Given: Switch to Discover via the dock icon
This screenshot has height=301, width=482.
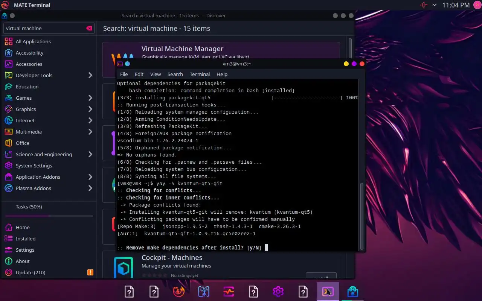Looking at the screenshot, I should (x=353, y=292).
